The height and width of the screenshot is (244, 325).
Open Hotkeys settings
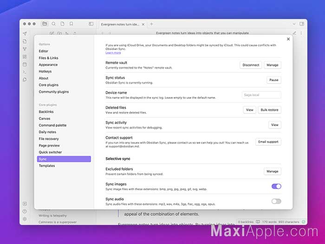[64, 71]
